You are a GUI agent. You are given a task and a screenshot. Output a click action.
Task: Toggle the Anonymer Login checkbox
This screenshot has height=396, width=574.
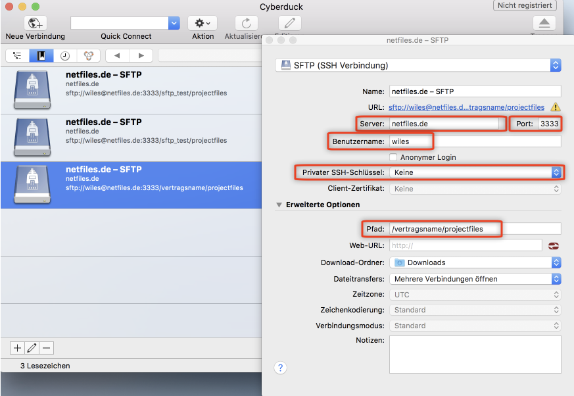[x=393, y=157]
